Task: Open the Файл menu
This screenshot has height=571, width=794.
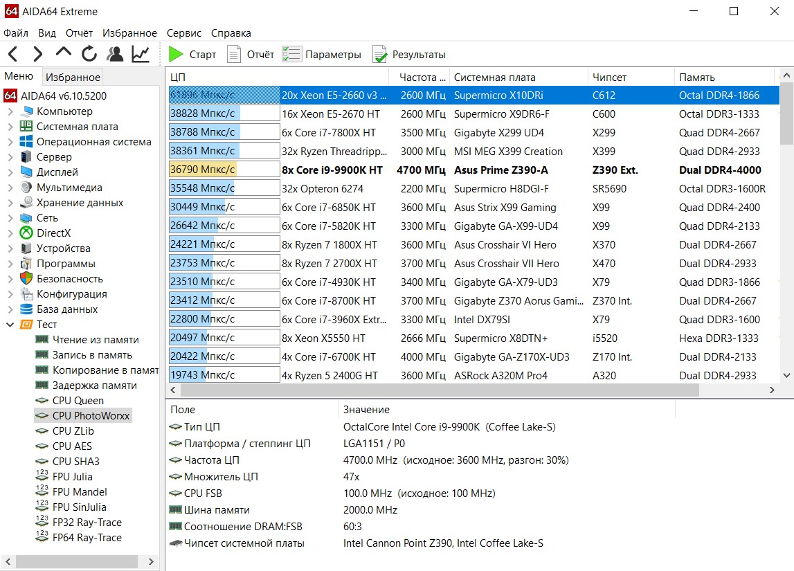Action: 16,33
